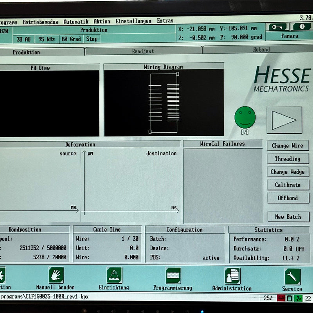Click the key login icon

coord(278,27)
